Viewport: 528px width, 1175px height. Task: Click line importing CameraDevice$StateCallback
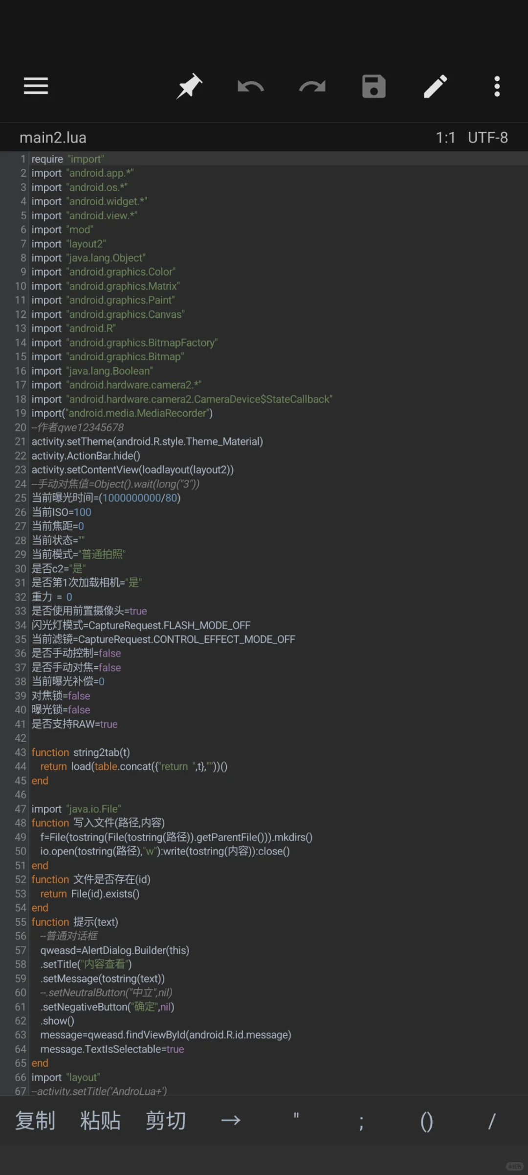(182, 399)
